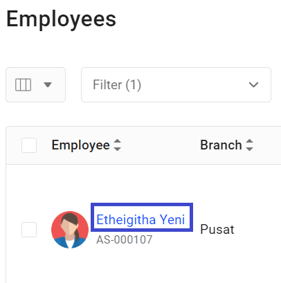Viewport: 281px width, 283px height.
Task: Click the column layout icon
Action: click(x=23, y=85)
